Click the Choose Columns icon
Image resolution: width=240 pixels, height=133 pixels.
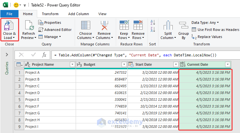[86, 25]
